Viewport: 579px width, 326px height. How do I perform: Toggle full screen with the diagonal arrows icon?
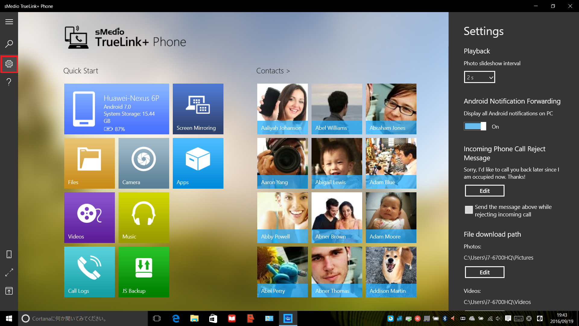[9, 273]
